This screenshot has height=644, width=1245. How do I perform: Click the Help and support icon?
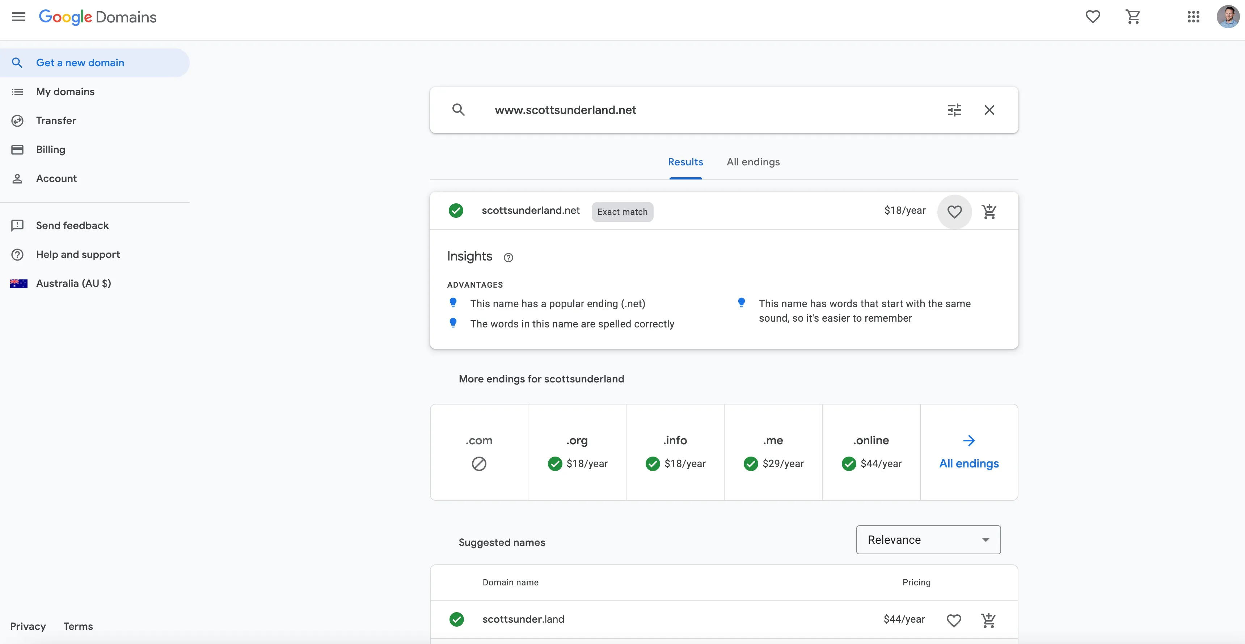17,255
